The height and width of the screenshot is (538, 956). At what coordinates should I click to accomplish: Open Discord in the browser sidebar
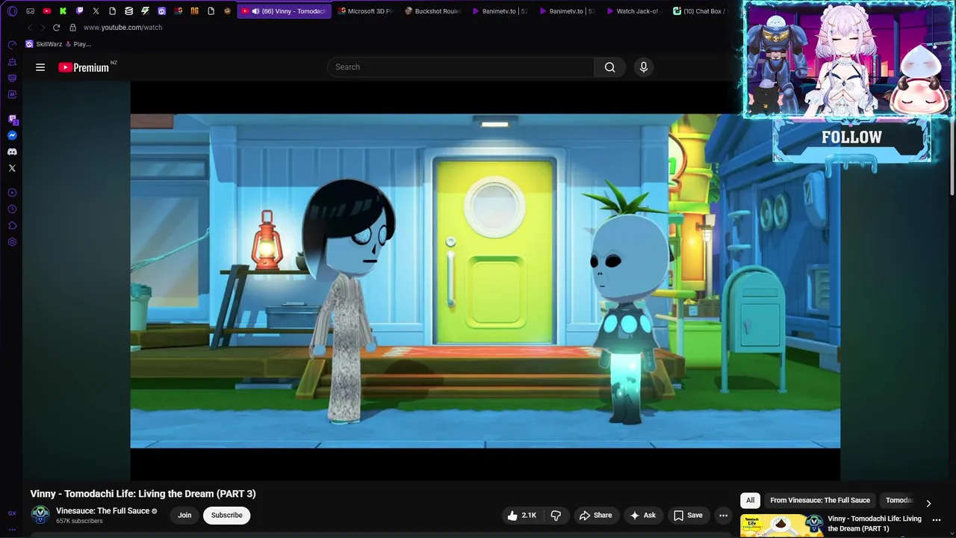click(12, 152)
